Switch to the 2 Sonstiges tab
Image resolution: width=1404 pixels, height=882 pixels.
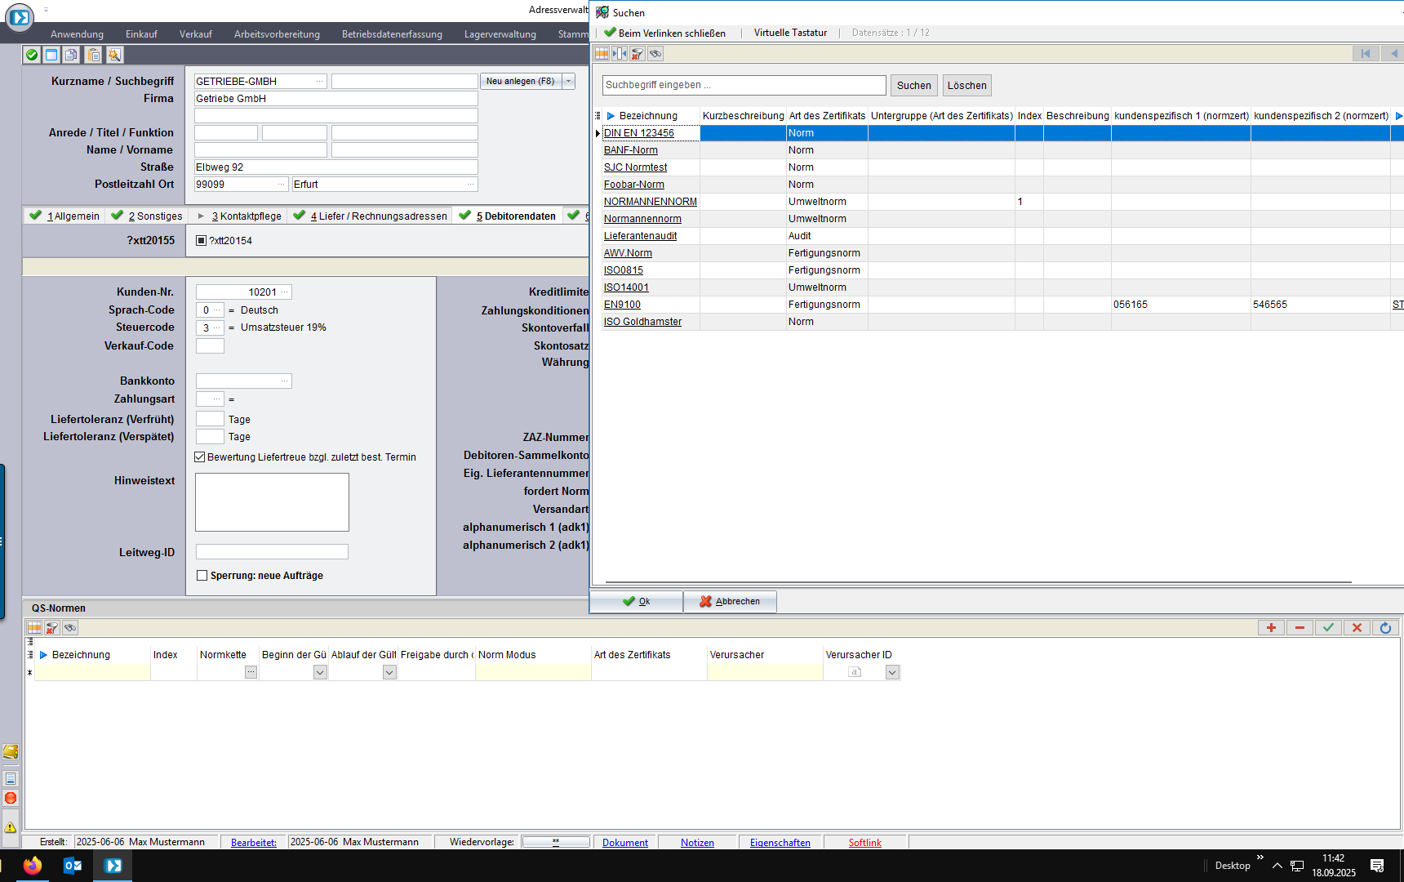[x=149, y=216]
